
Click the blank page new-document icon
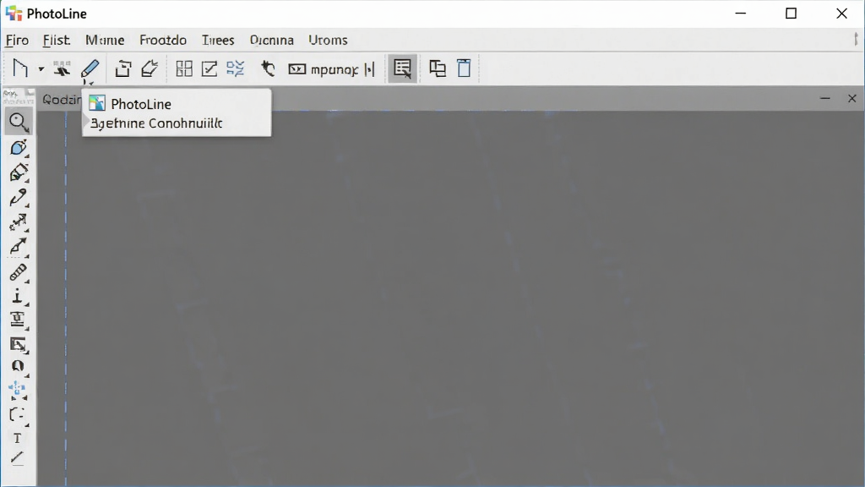tap(20, 69)
